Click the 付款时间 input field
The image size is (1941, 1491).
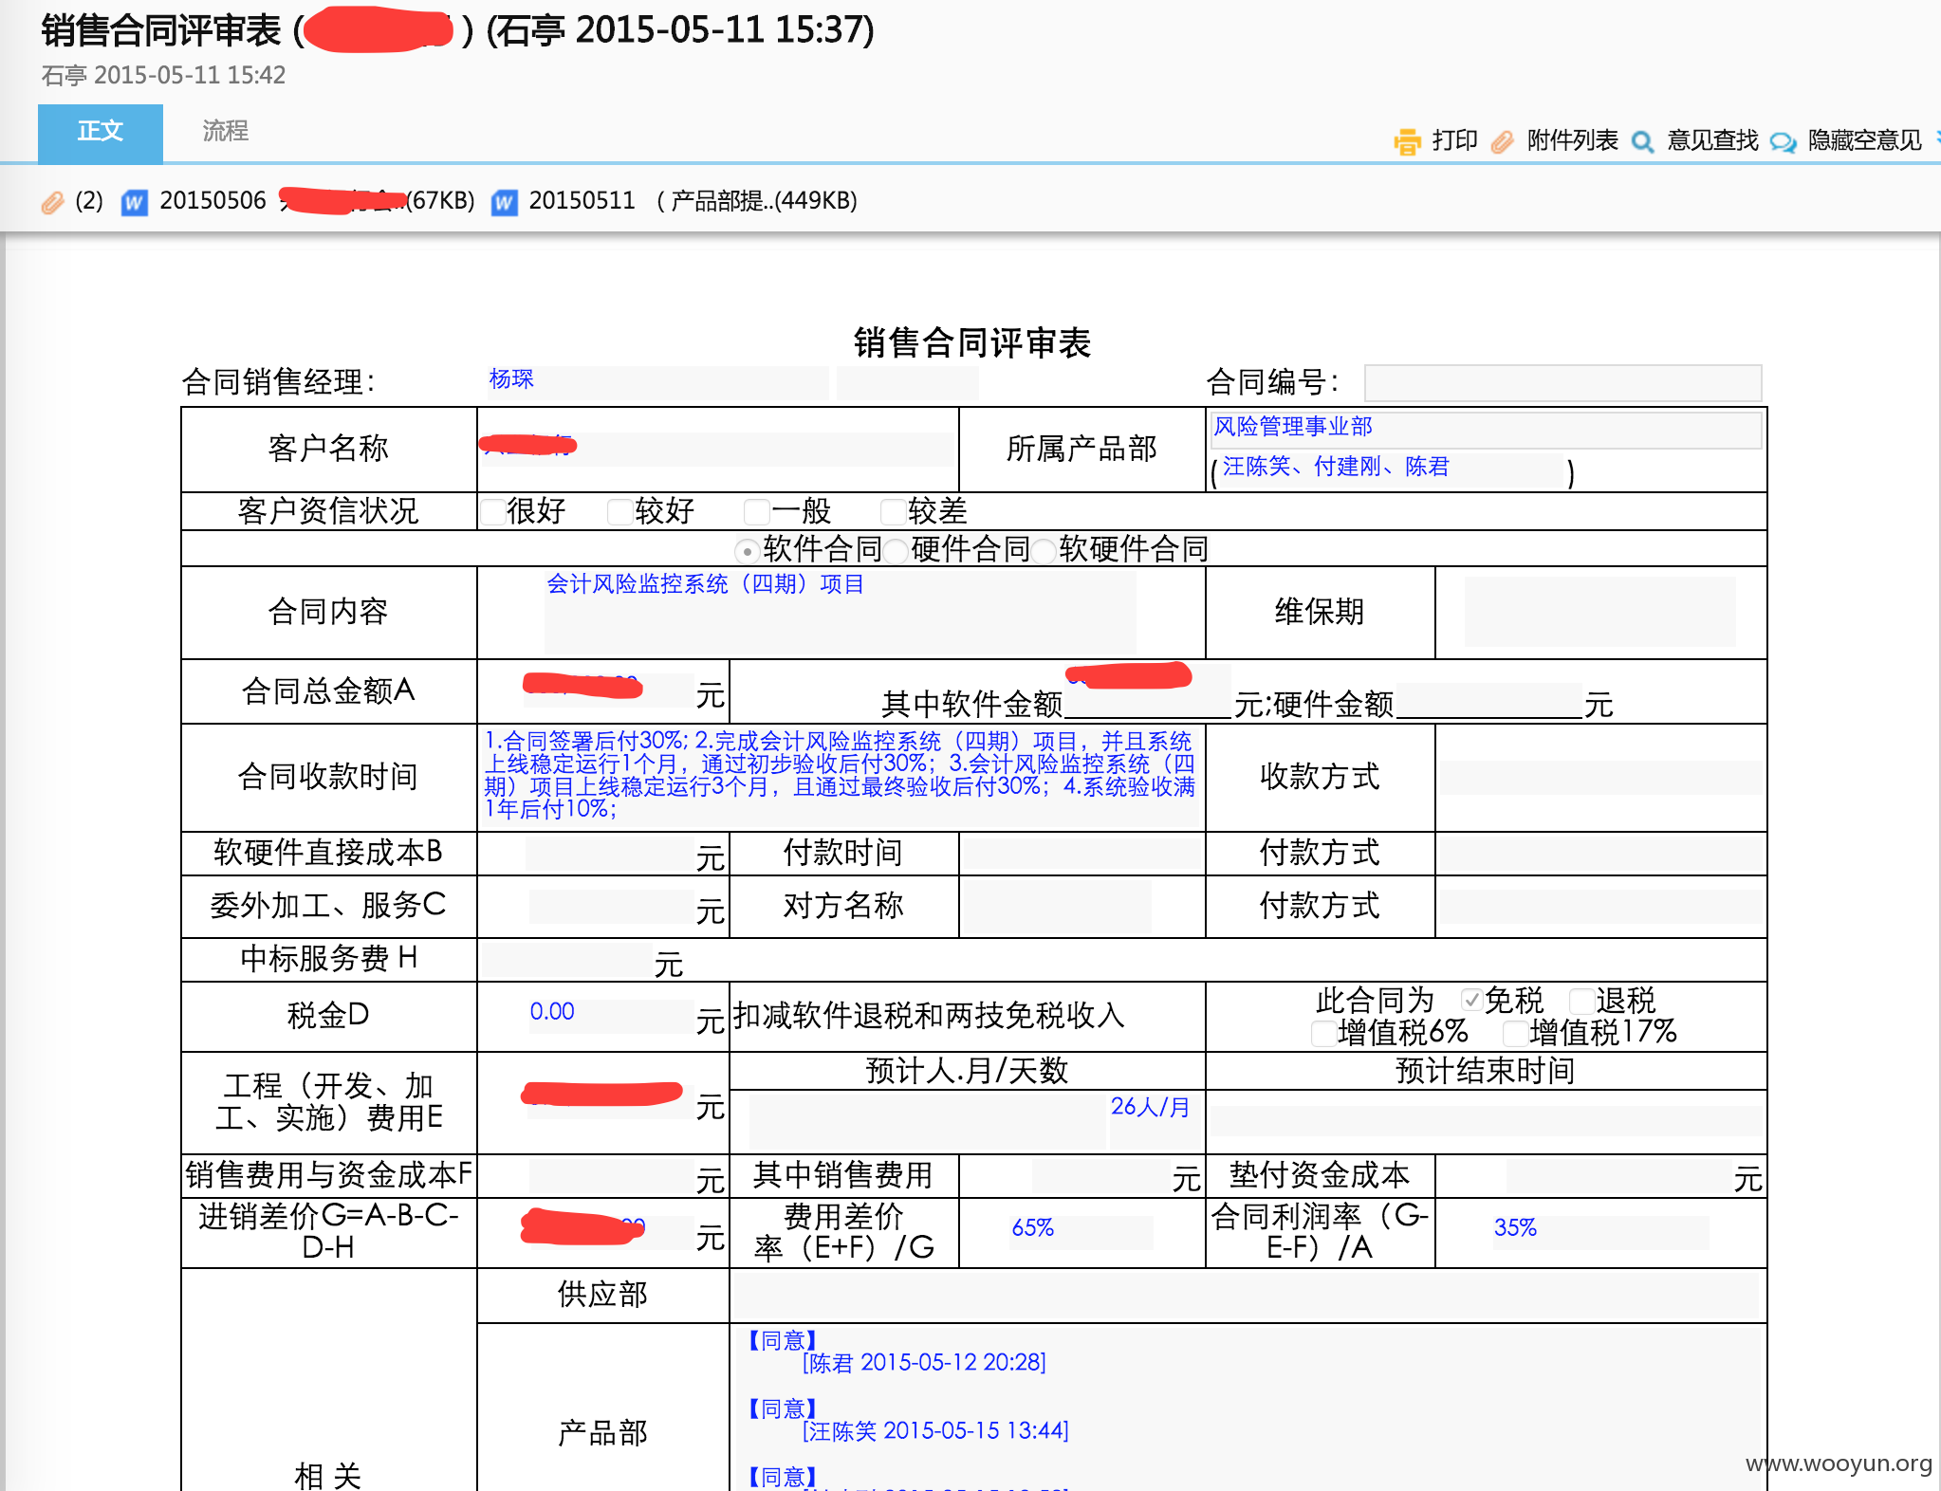pos(1081,855)
